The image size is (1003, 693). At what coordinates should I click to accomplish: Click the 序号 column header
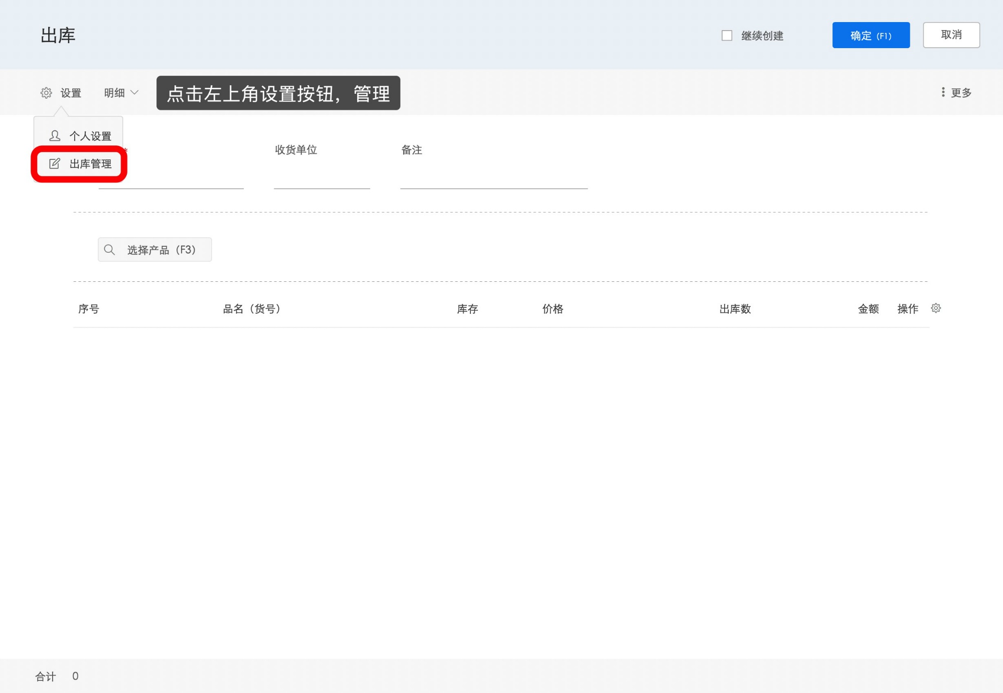pyautogui.click(x=89, y=309)
